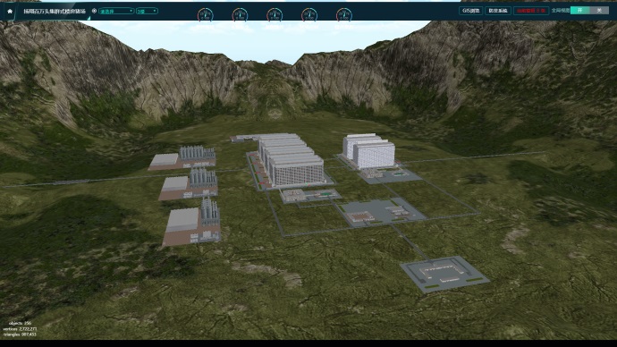Screen dimensions: 617x347
Task: Expand the 请选择 dropdown
Action: tap(116, 11)
